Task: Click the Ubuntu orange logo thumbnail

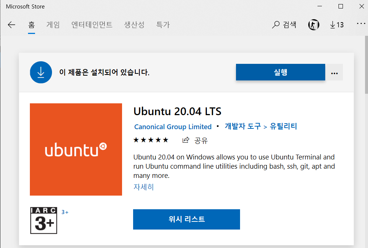Action: (x=76, y=149)
